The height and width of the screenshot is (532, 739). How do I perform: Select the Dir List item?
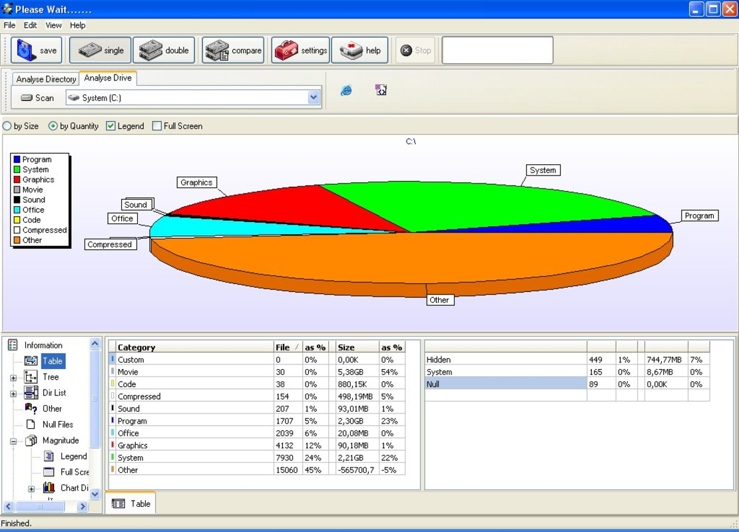(x=54, y=392)
